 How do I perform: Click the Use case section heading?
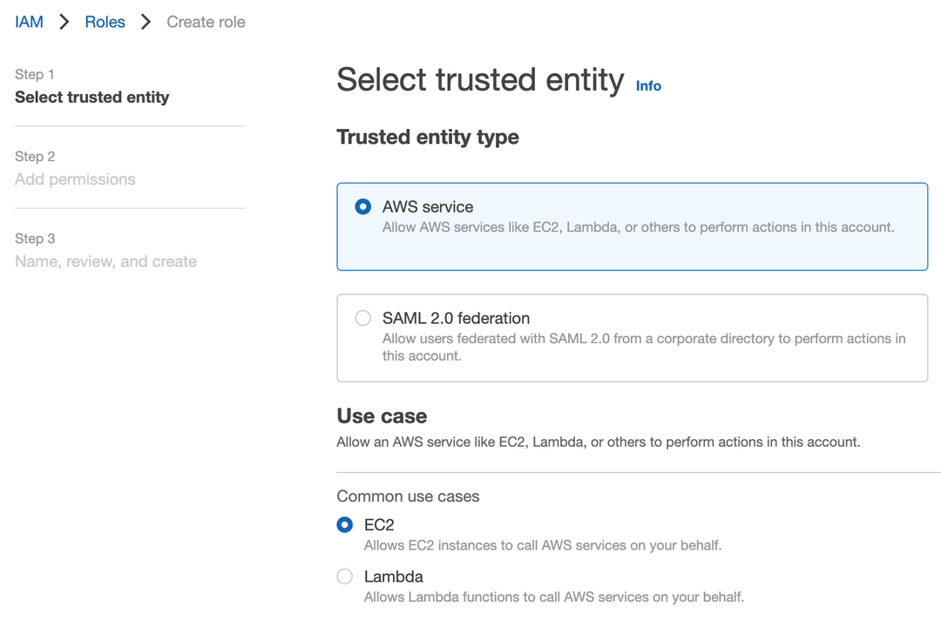[382, 415]
